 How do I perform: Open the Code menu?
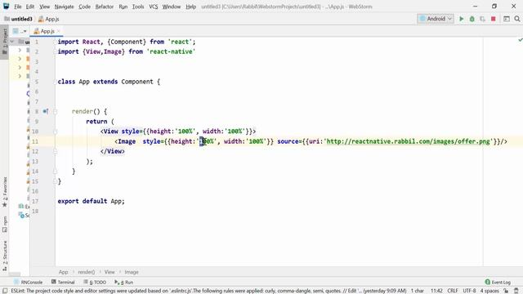pos(84,7)
